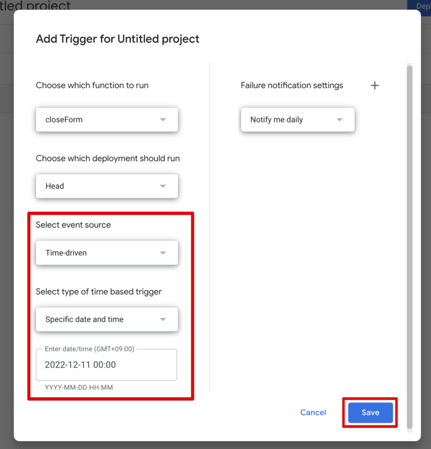Viewport: 431px width, 449px height.
Task: Save the new trigger
Action: point(370,413)
